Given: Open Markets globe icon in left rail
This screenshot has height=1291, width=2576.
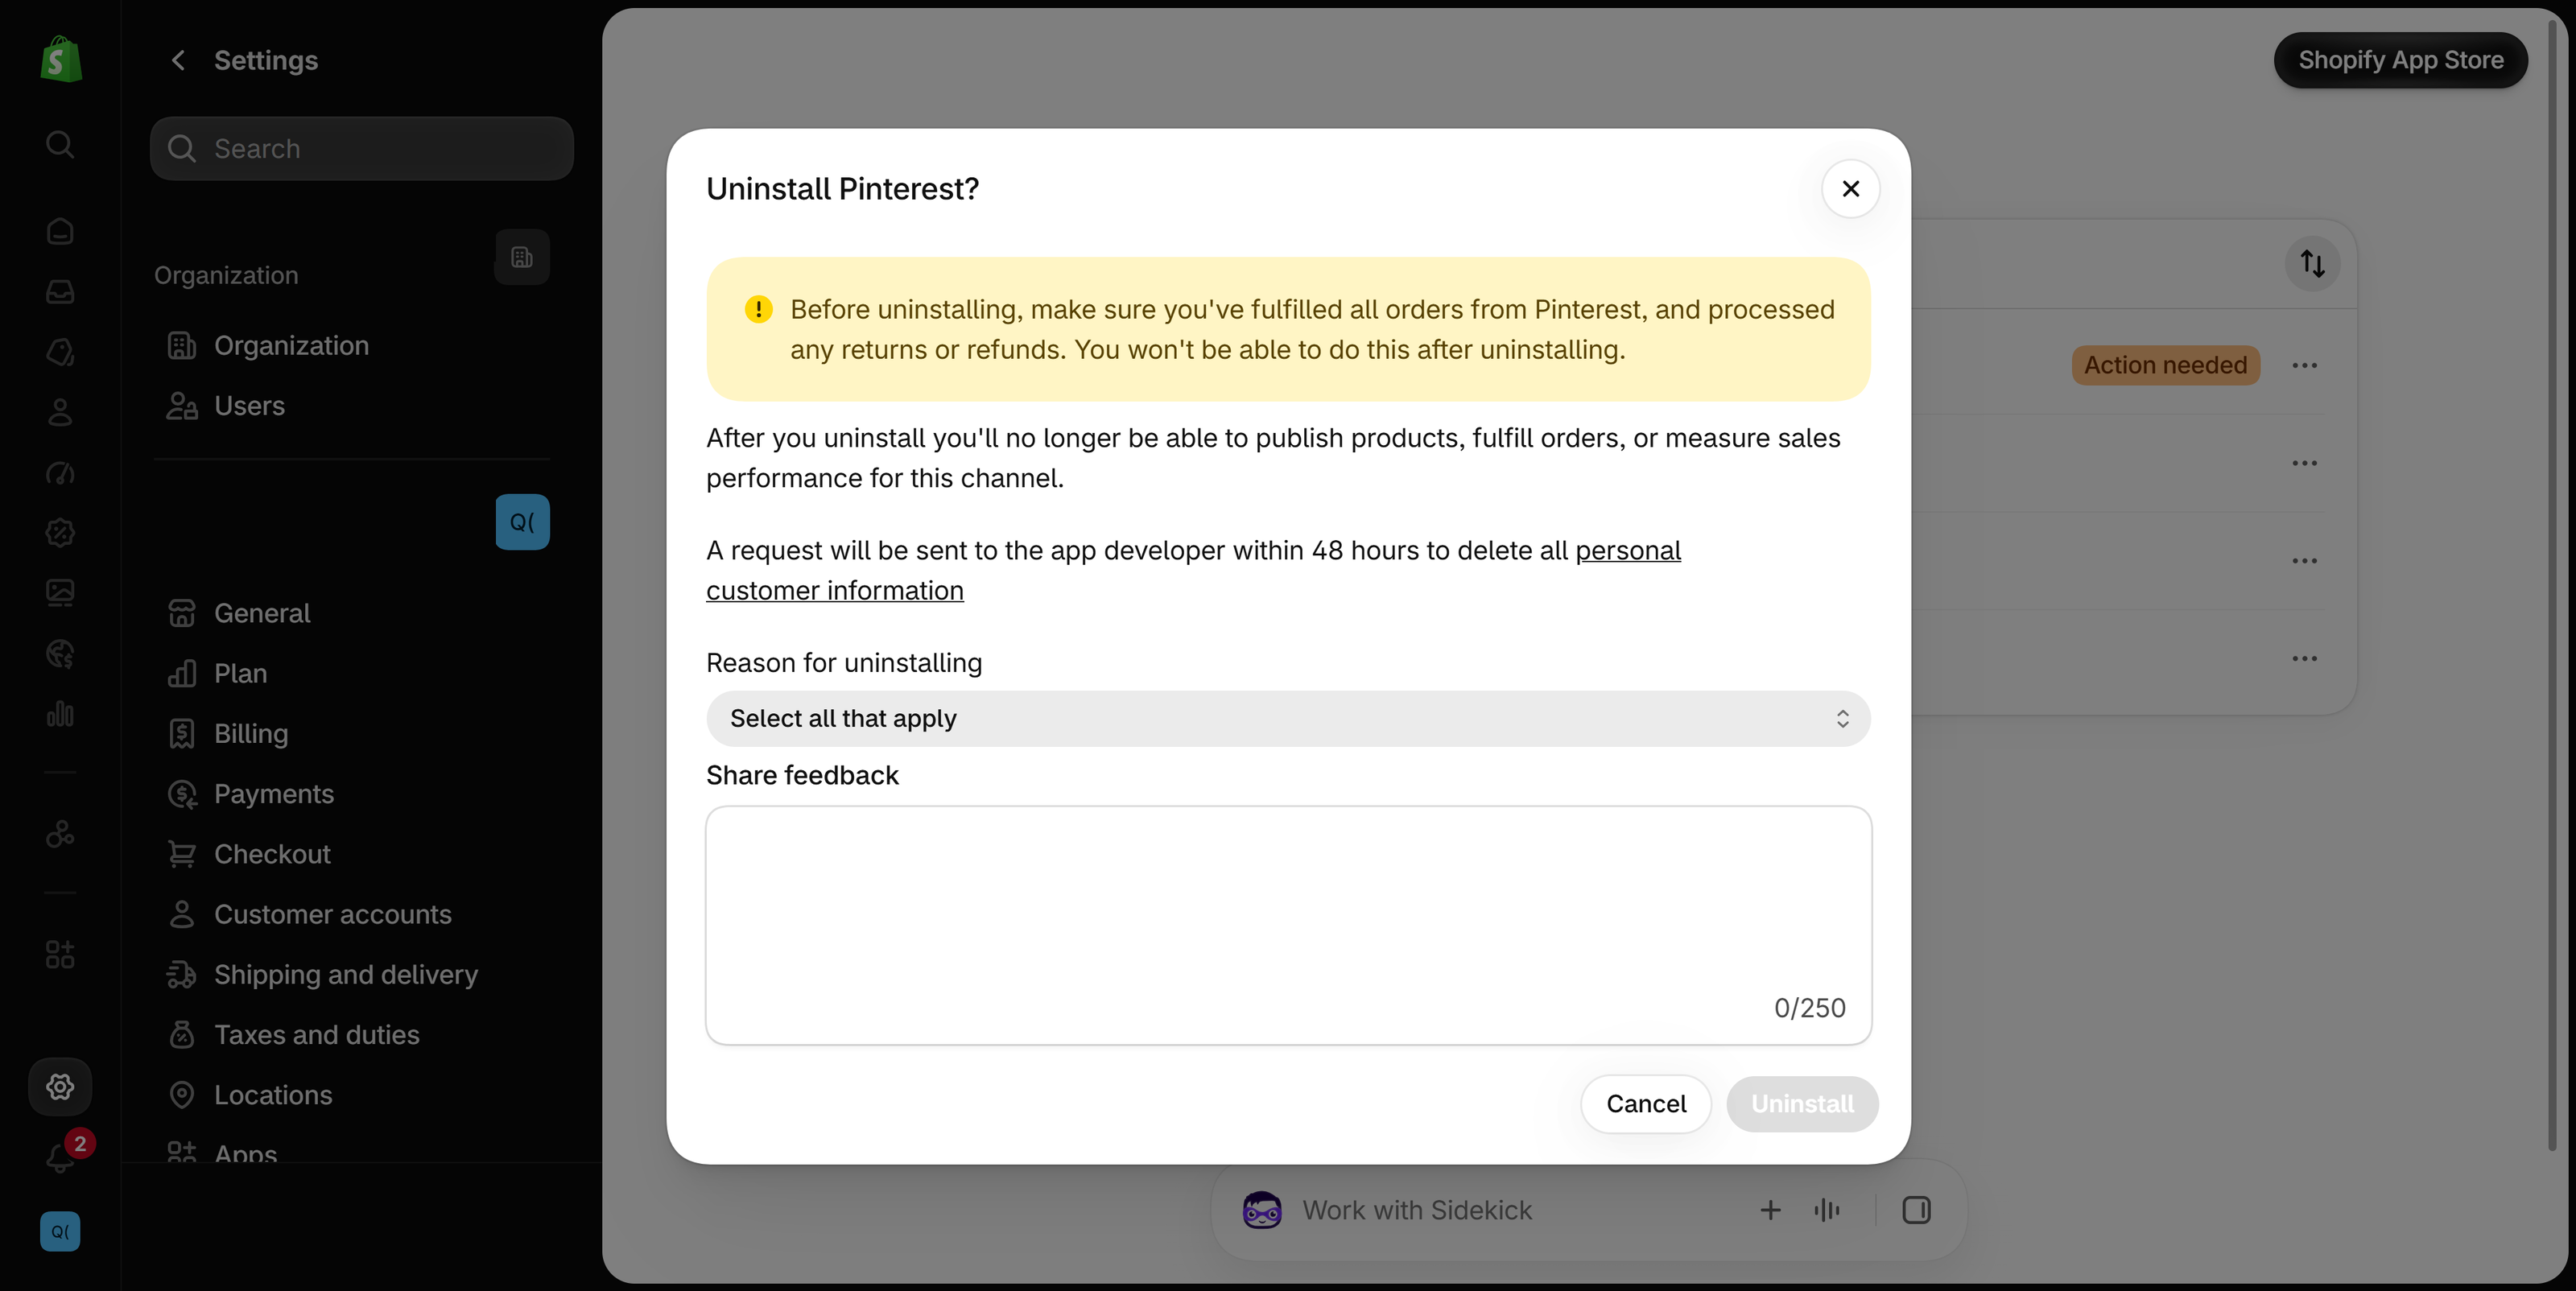Looking at the screenshot, I should (60, 653).
